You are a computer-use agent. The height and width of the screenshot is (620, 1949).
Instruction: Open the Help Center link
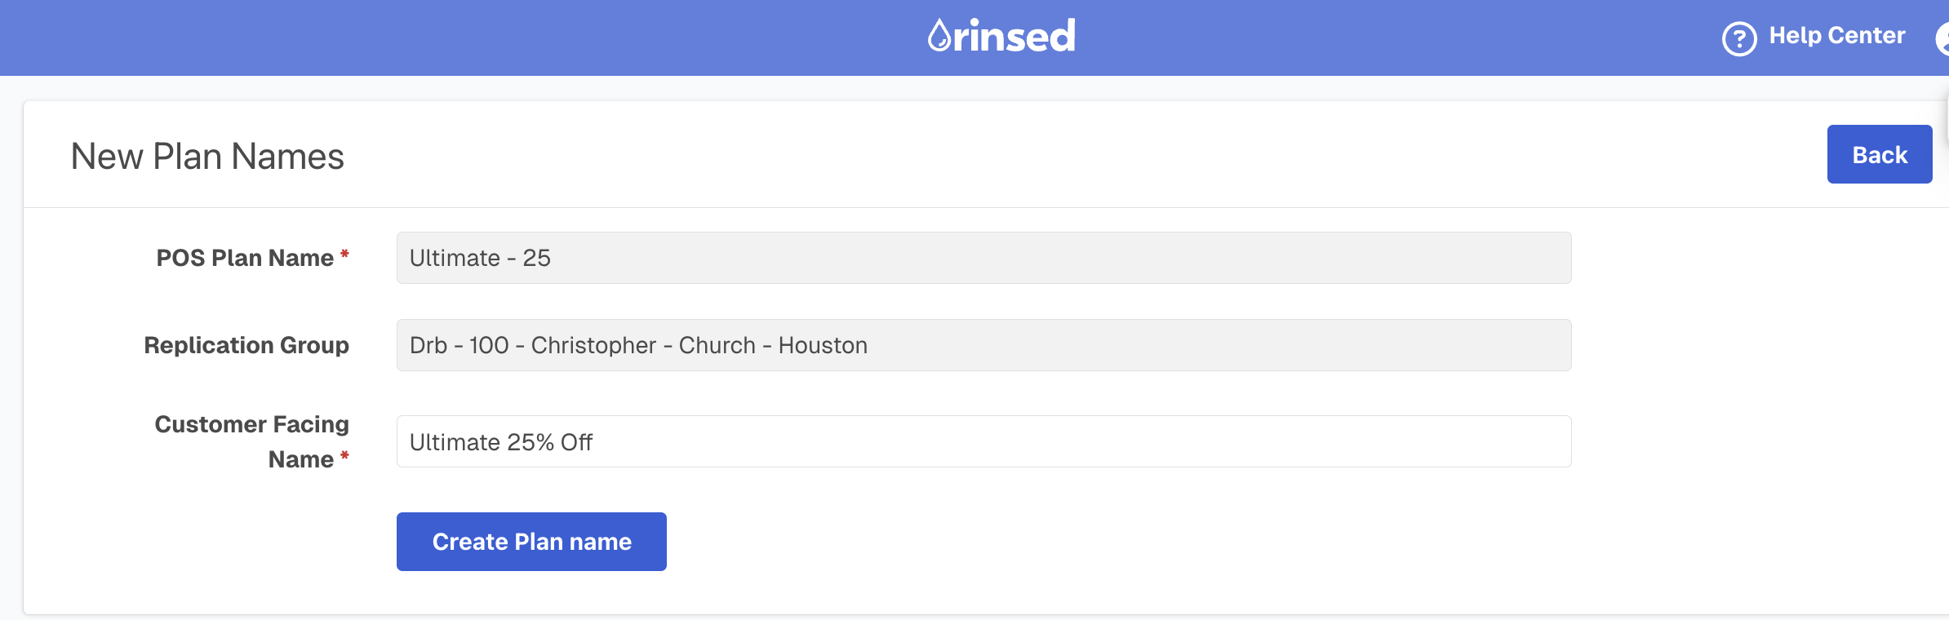click(x=1836, y=36)
